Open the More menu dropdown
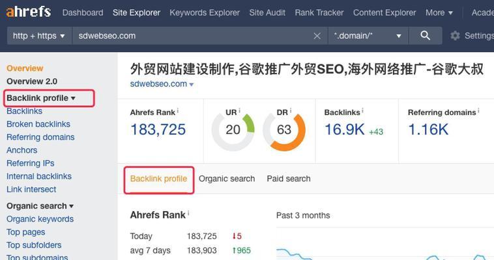494x260 pixels. click(x=439, y=12)
